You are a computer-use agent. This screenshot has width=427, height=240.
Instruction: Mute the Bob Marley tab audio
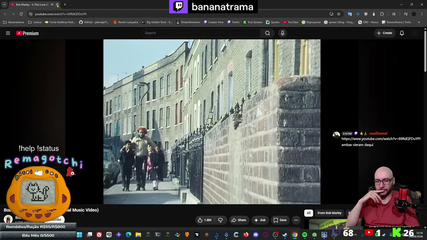coord(52,5)
